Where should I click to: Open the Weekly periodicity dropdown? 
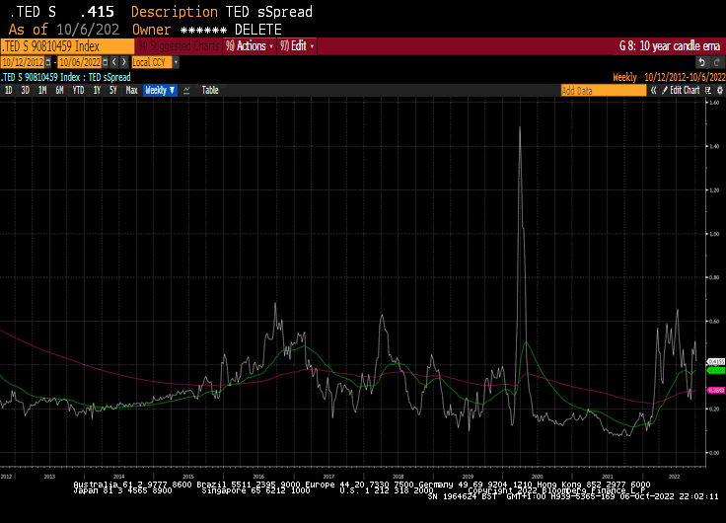tap(160, 90)
